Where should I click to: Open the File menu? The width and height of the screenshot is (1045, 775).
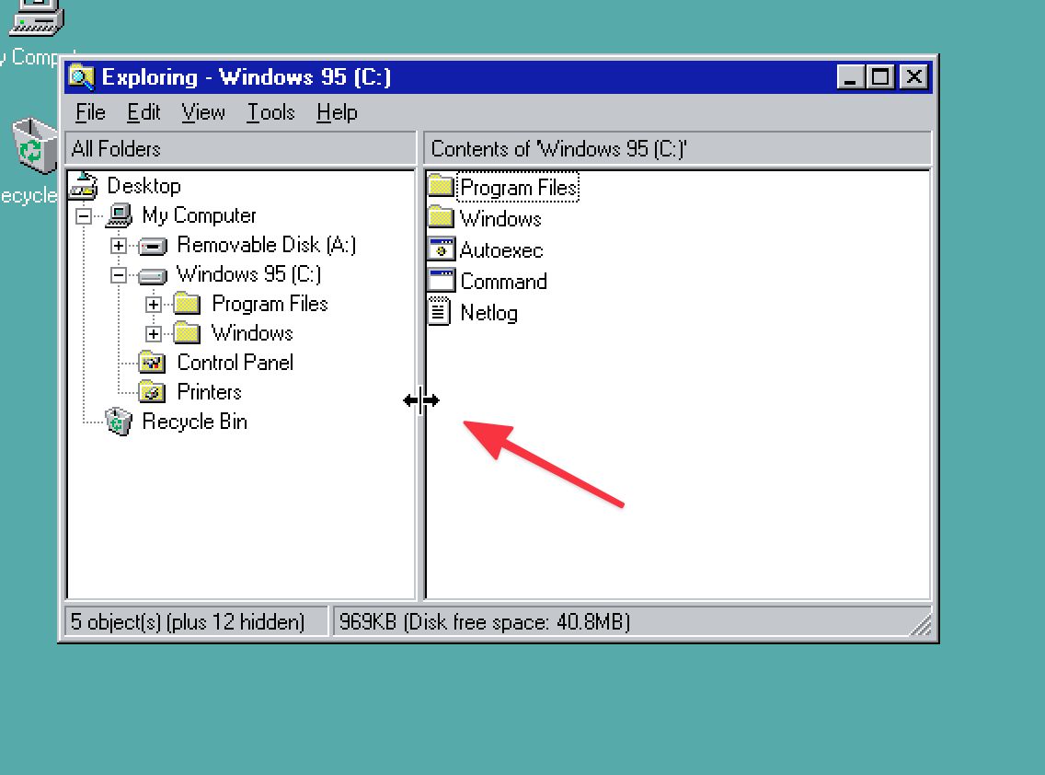point(90,112)
